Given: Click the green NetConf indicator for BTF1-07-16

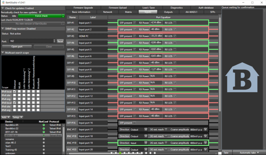Looking at the screenshot, I should tap(44, 132).
